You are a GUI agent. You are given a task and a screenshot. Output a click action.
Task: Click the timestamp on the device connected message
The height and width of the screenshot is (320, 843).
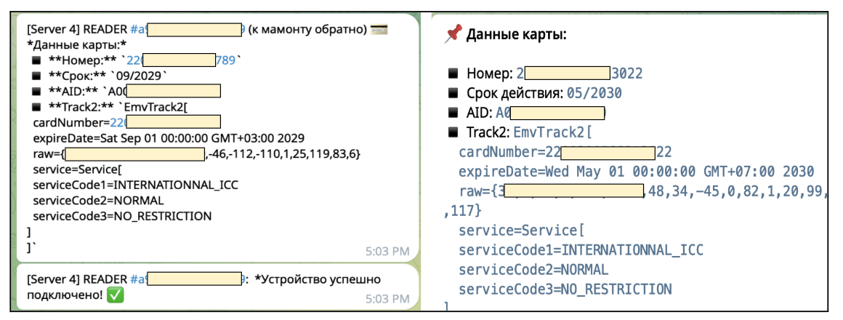[x=388, y=298]
